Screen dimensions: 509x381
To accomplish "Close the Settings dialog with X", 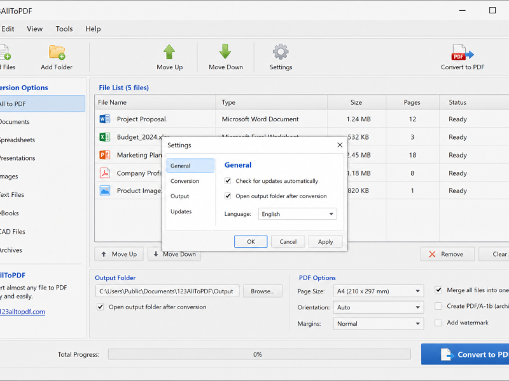I will [x=340, y=145].
